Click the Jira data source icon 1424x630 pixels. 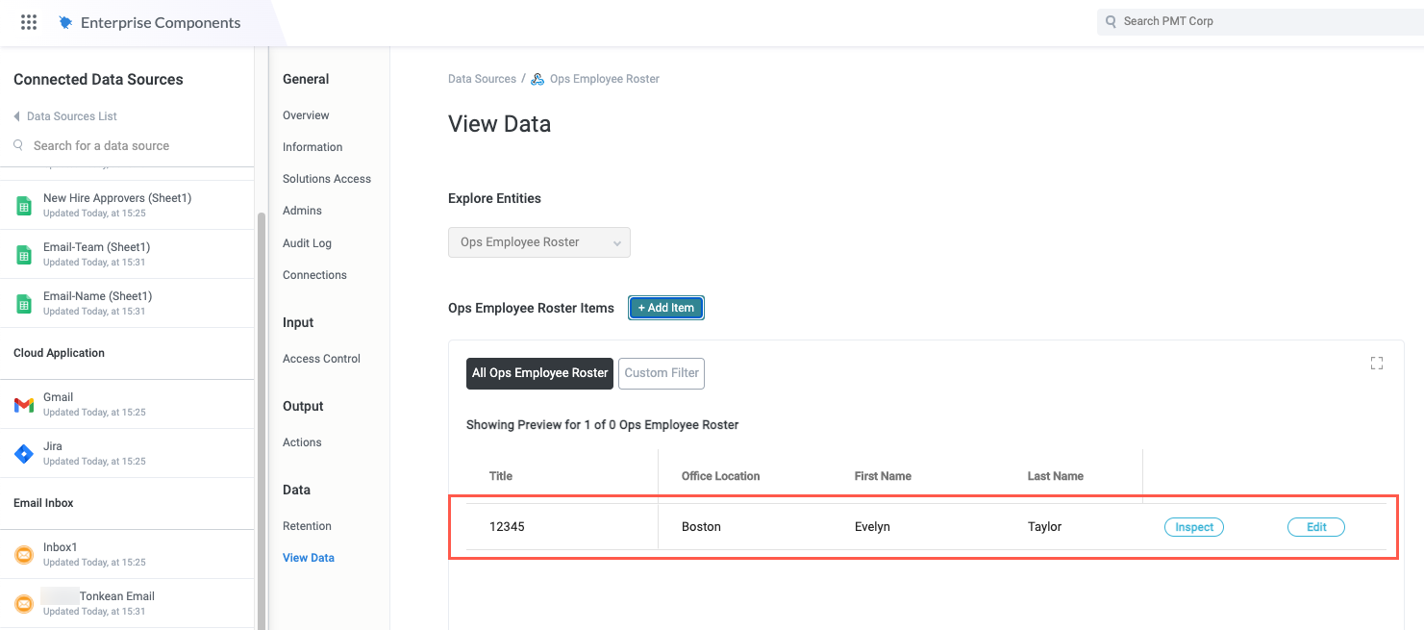click(x=24, y=454)
